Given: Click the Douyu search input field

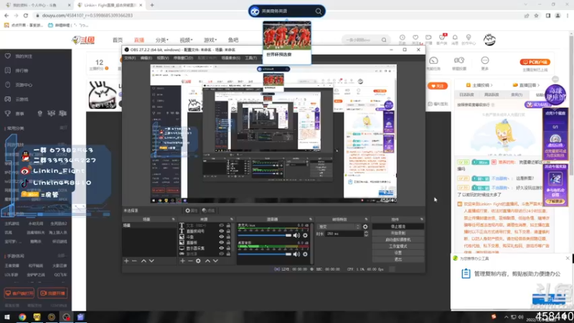Looking at the screenshot, I should point(362,40).
